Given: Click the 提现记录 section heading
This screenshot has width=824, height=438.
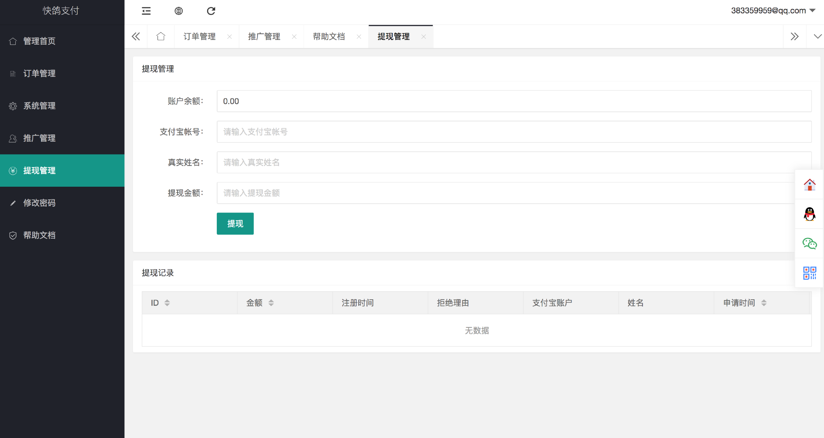Looking at the screenshot, I should [x=158, y=273].
